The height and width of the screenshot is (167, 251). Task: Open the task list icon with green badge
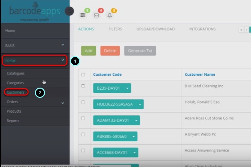[x=83, y=15]
